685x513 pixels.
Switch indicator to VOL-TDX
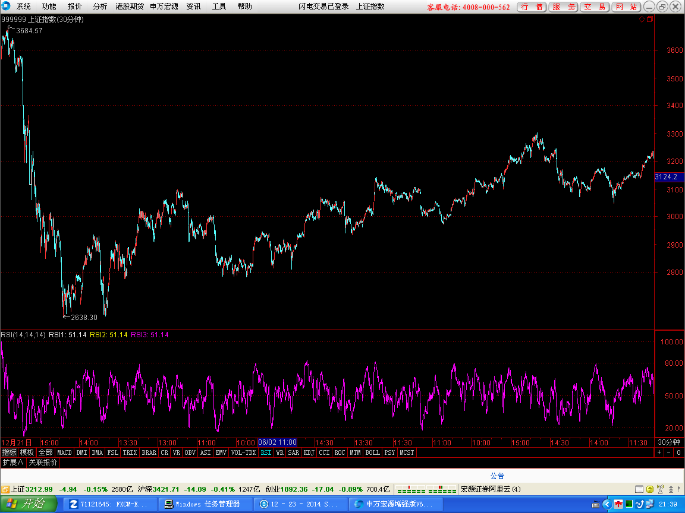tap(243, 452)
